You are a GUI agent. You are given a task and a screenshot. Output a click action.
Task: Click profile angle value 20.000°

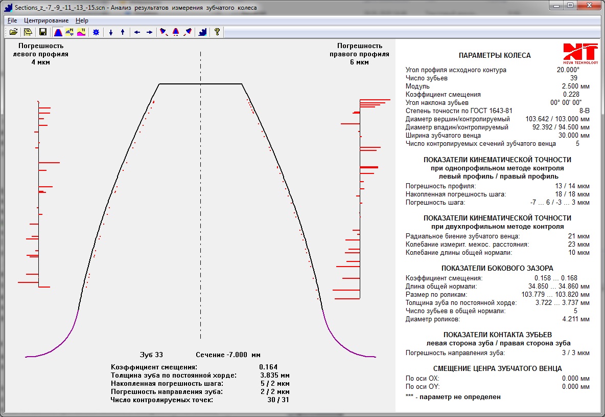pos(568,70)
